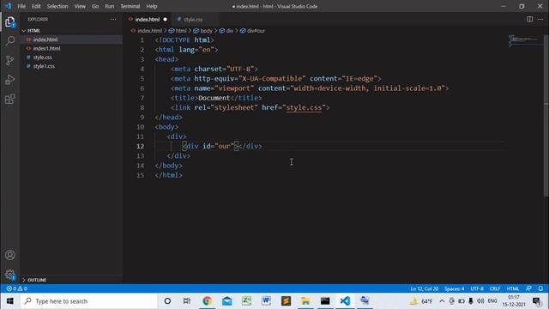Open the Run and Debug view
This screenshot has height=309, width=549.
[9, 80]
